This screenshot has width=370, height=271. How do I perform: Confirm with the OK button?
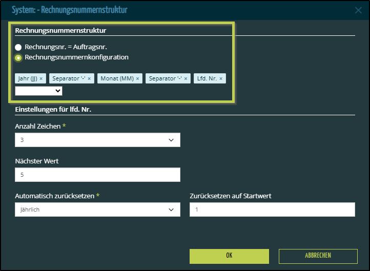point(229,256)
